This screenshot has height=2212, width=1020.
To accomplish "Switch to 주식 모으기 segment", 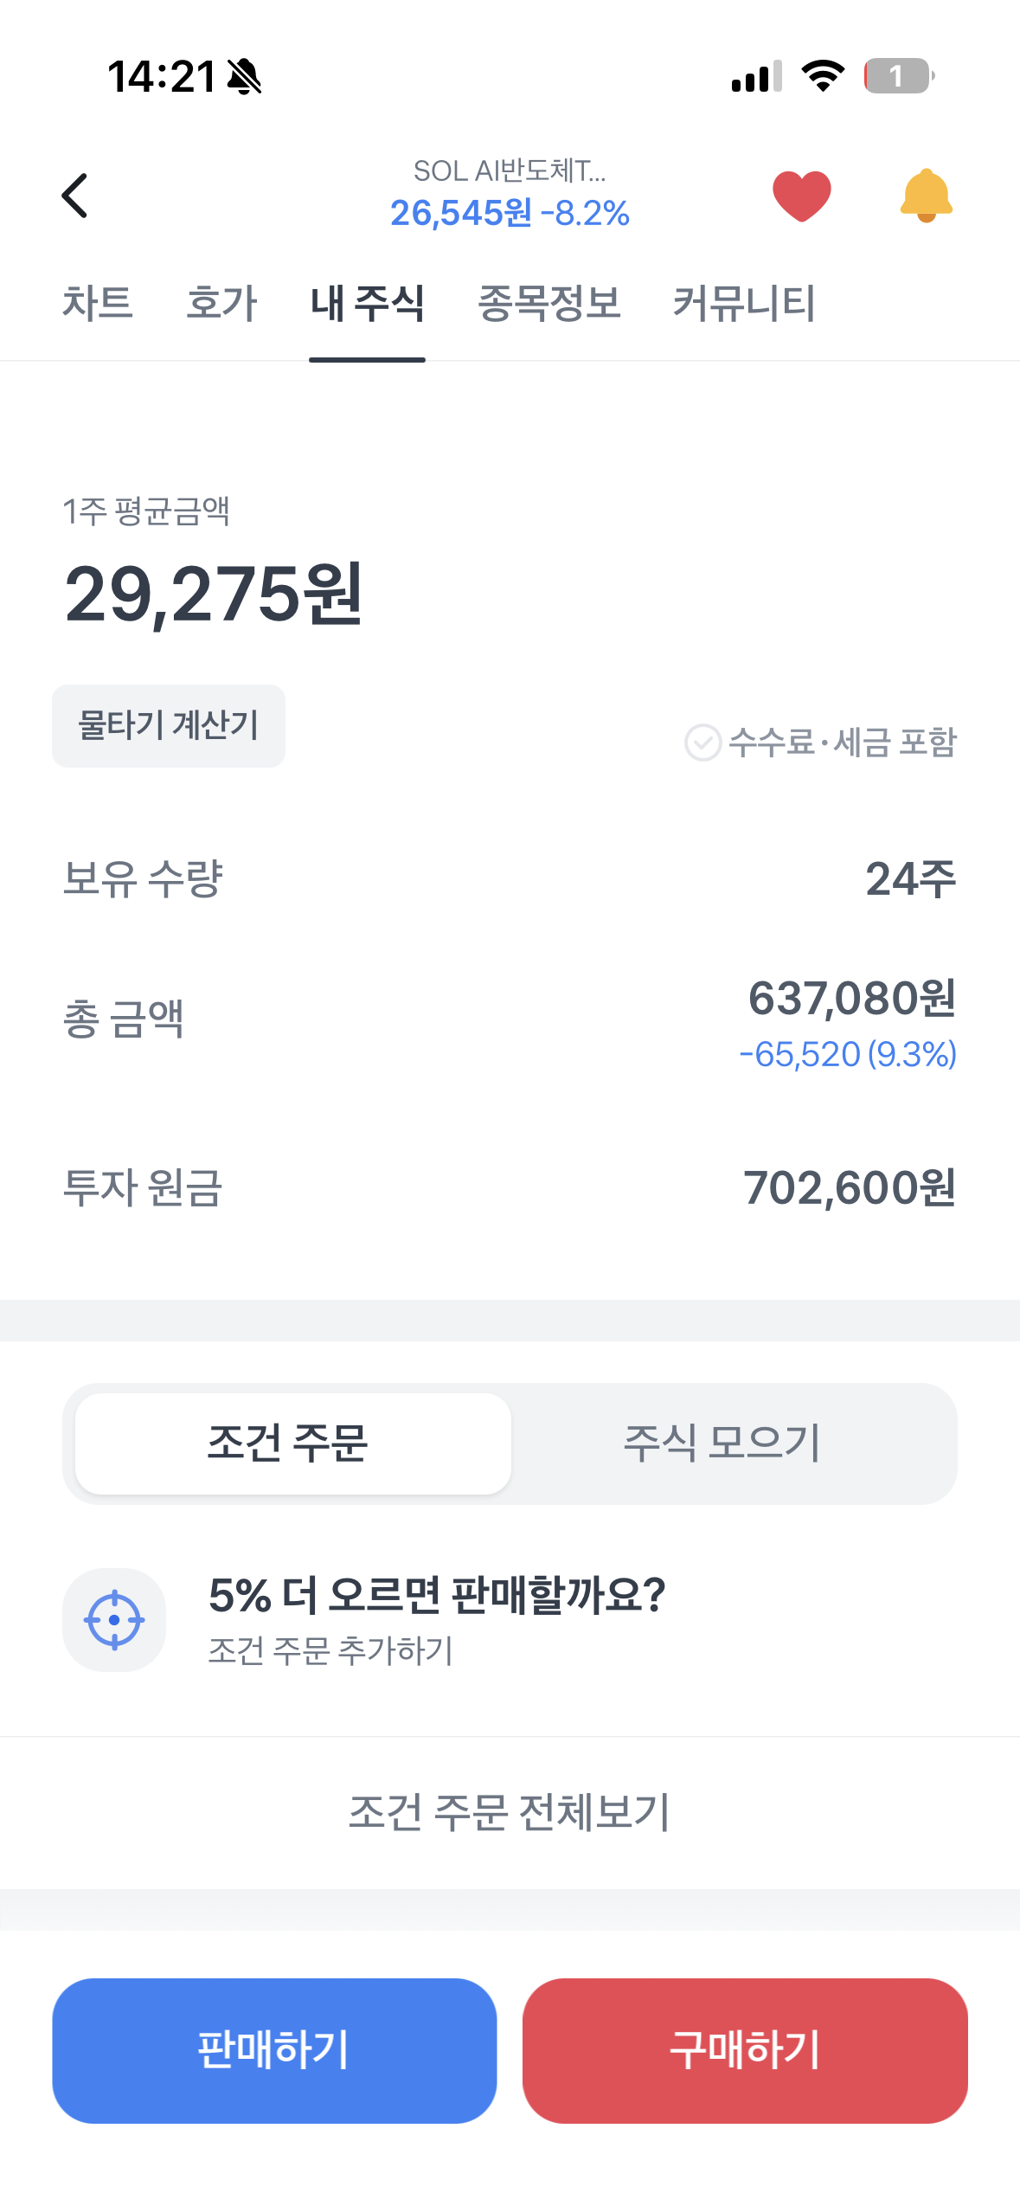I will [722, 1444].
